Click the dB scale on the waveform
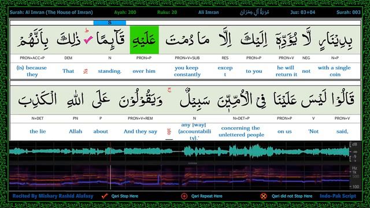The width and height of the screenshot is (370, 208). click(x=354, y=151)
